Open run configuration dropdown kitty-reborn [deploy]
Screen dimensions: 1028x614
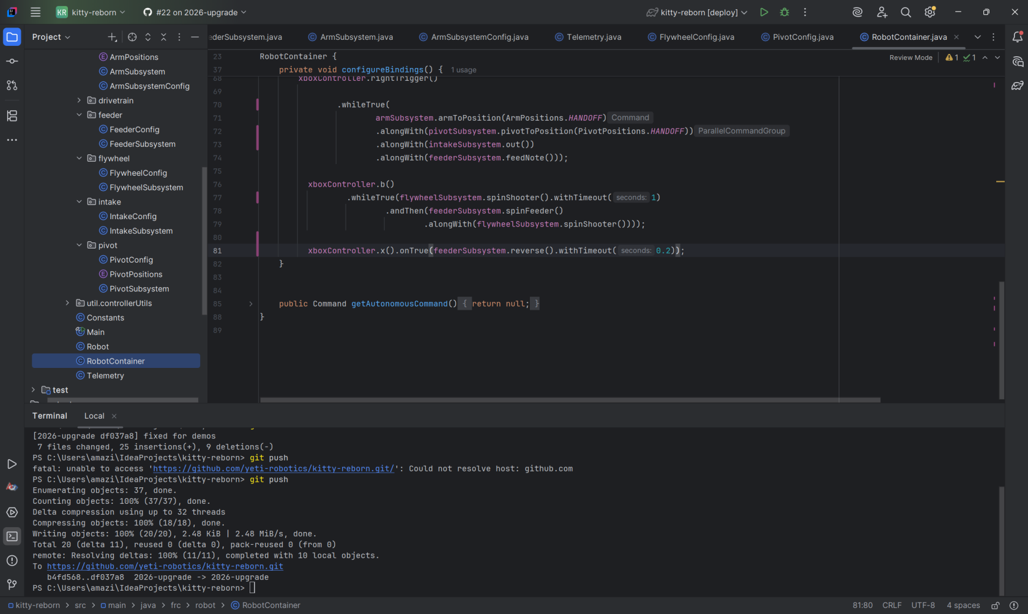(698, 12)
